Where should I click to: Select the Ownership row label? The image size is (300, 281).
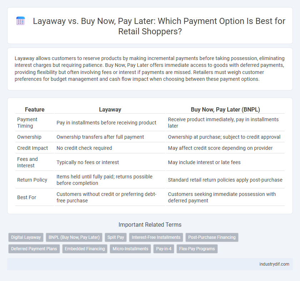pos(29,137)
